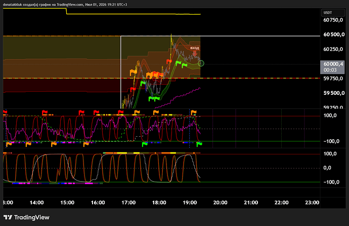This screenshot has height=226, width=349.
Task: Click the green flag near 17:30 below first oscillator
Action: pyautogui.click(x=145, y=144)
